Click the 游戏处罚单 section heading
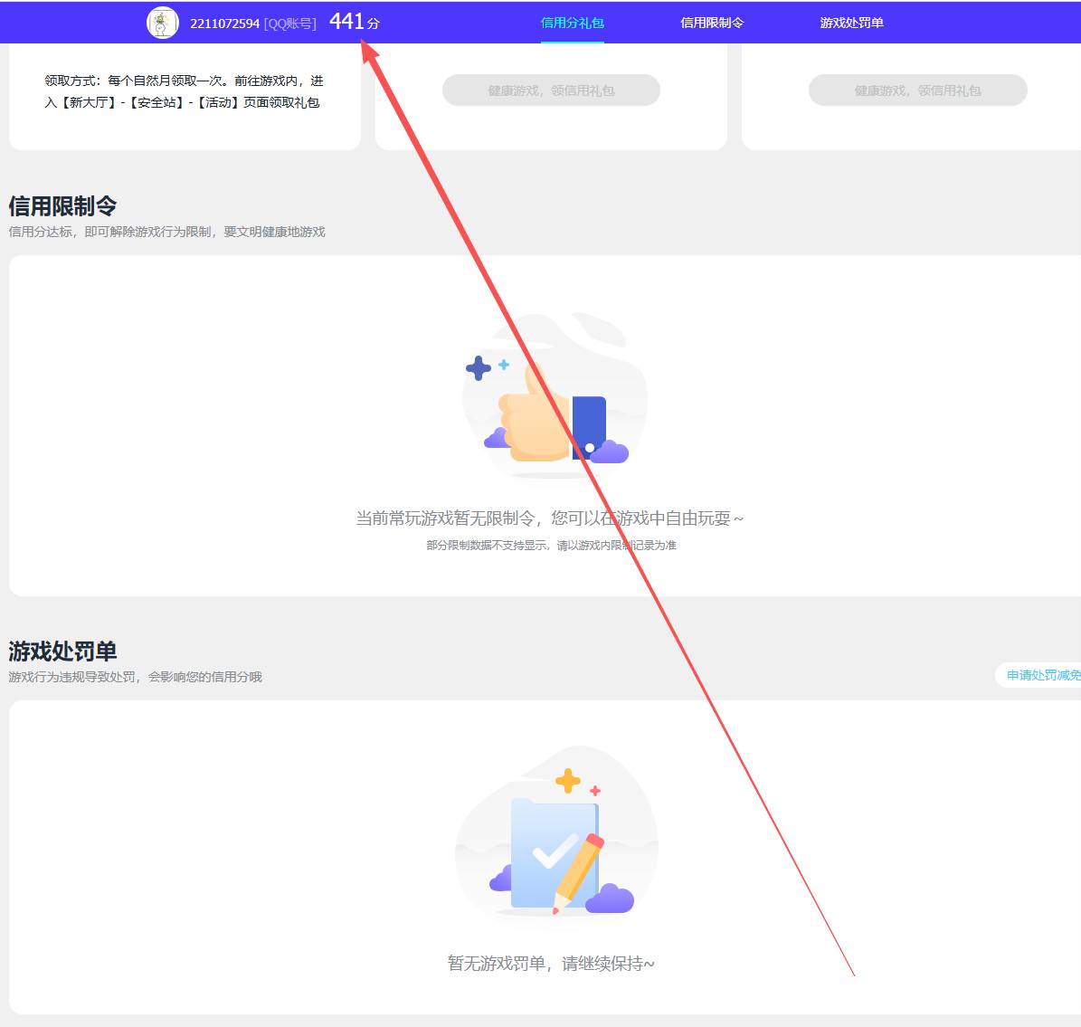1081x1027 pixels. tap(62, 651)
